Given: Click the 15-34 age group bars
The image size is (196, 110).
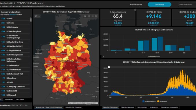Looking at the screenshot, I should click(x=144, y=46).
